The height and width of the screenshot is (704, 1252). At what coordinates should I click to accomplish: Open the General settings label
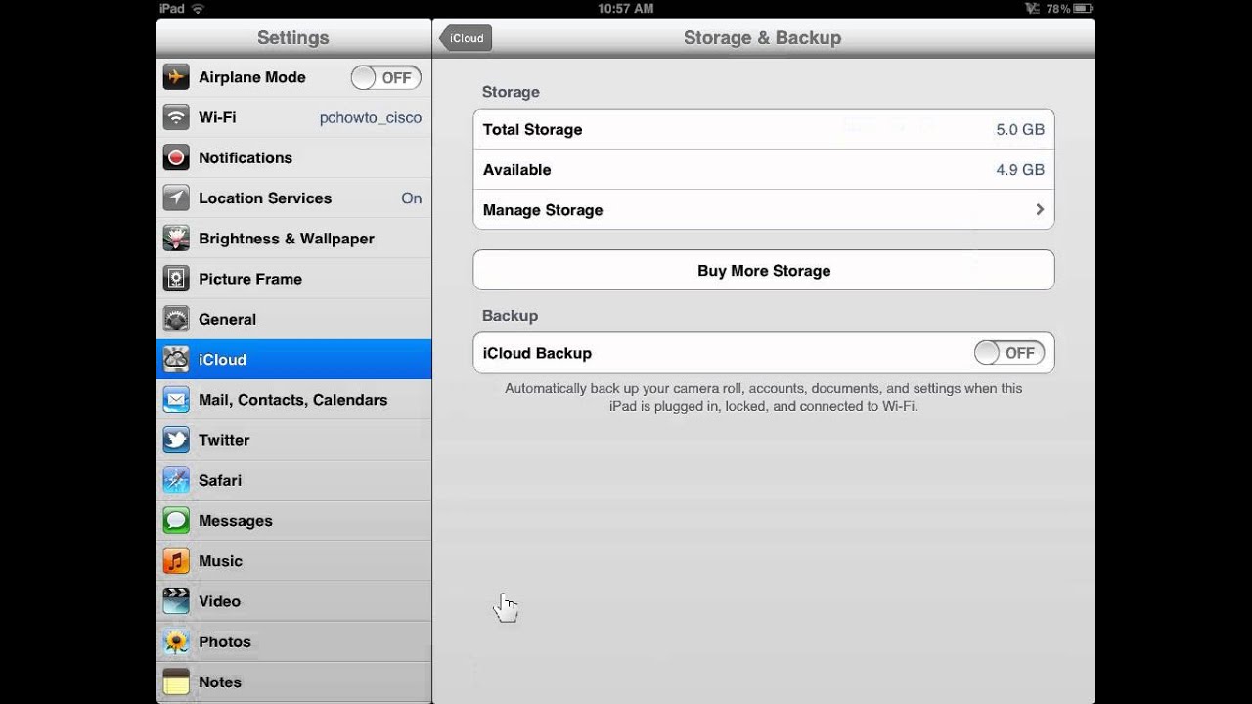coord(227,319)
